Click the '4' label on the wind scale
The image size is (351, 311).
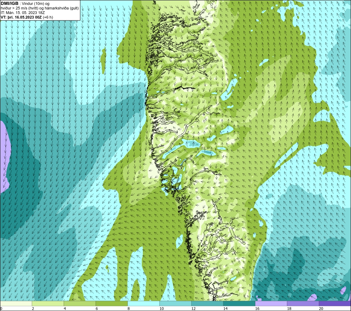65,309
